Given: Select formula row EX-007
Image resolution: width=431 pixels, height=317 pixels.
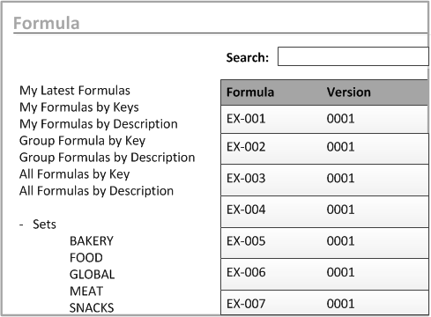Looking at the screenshot, I should click(324, 303).
